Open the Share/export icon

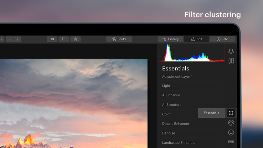[75, 39]
